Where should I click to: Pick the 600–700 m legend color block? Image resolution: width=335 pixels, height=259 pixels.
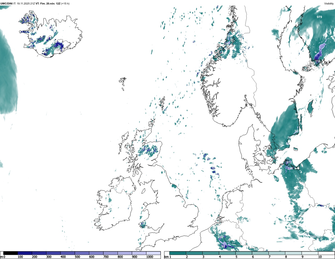click(x=96, y=253)
